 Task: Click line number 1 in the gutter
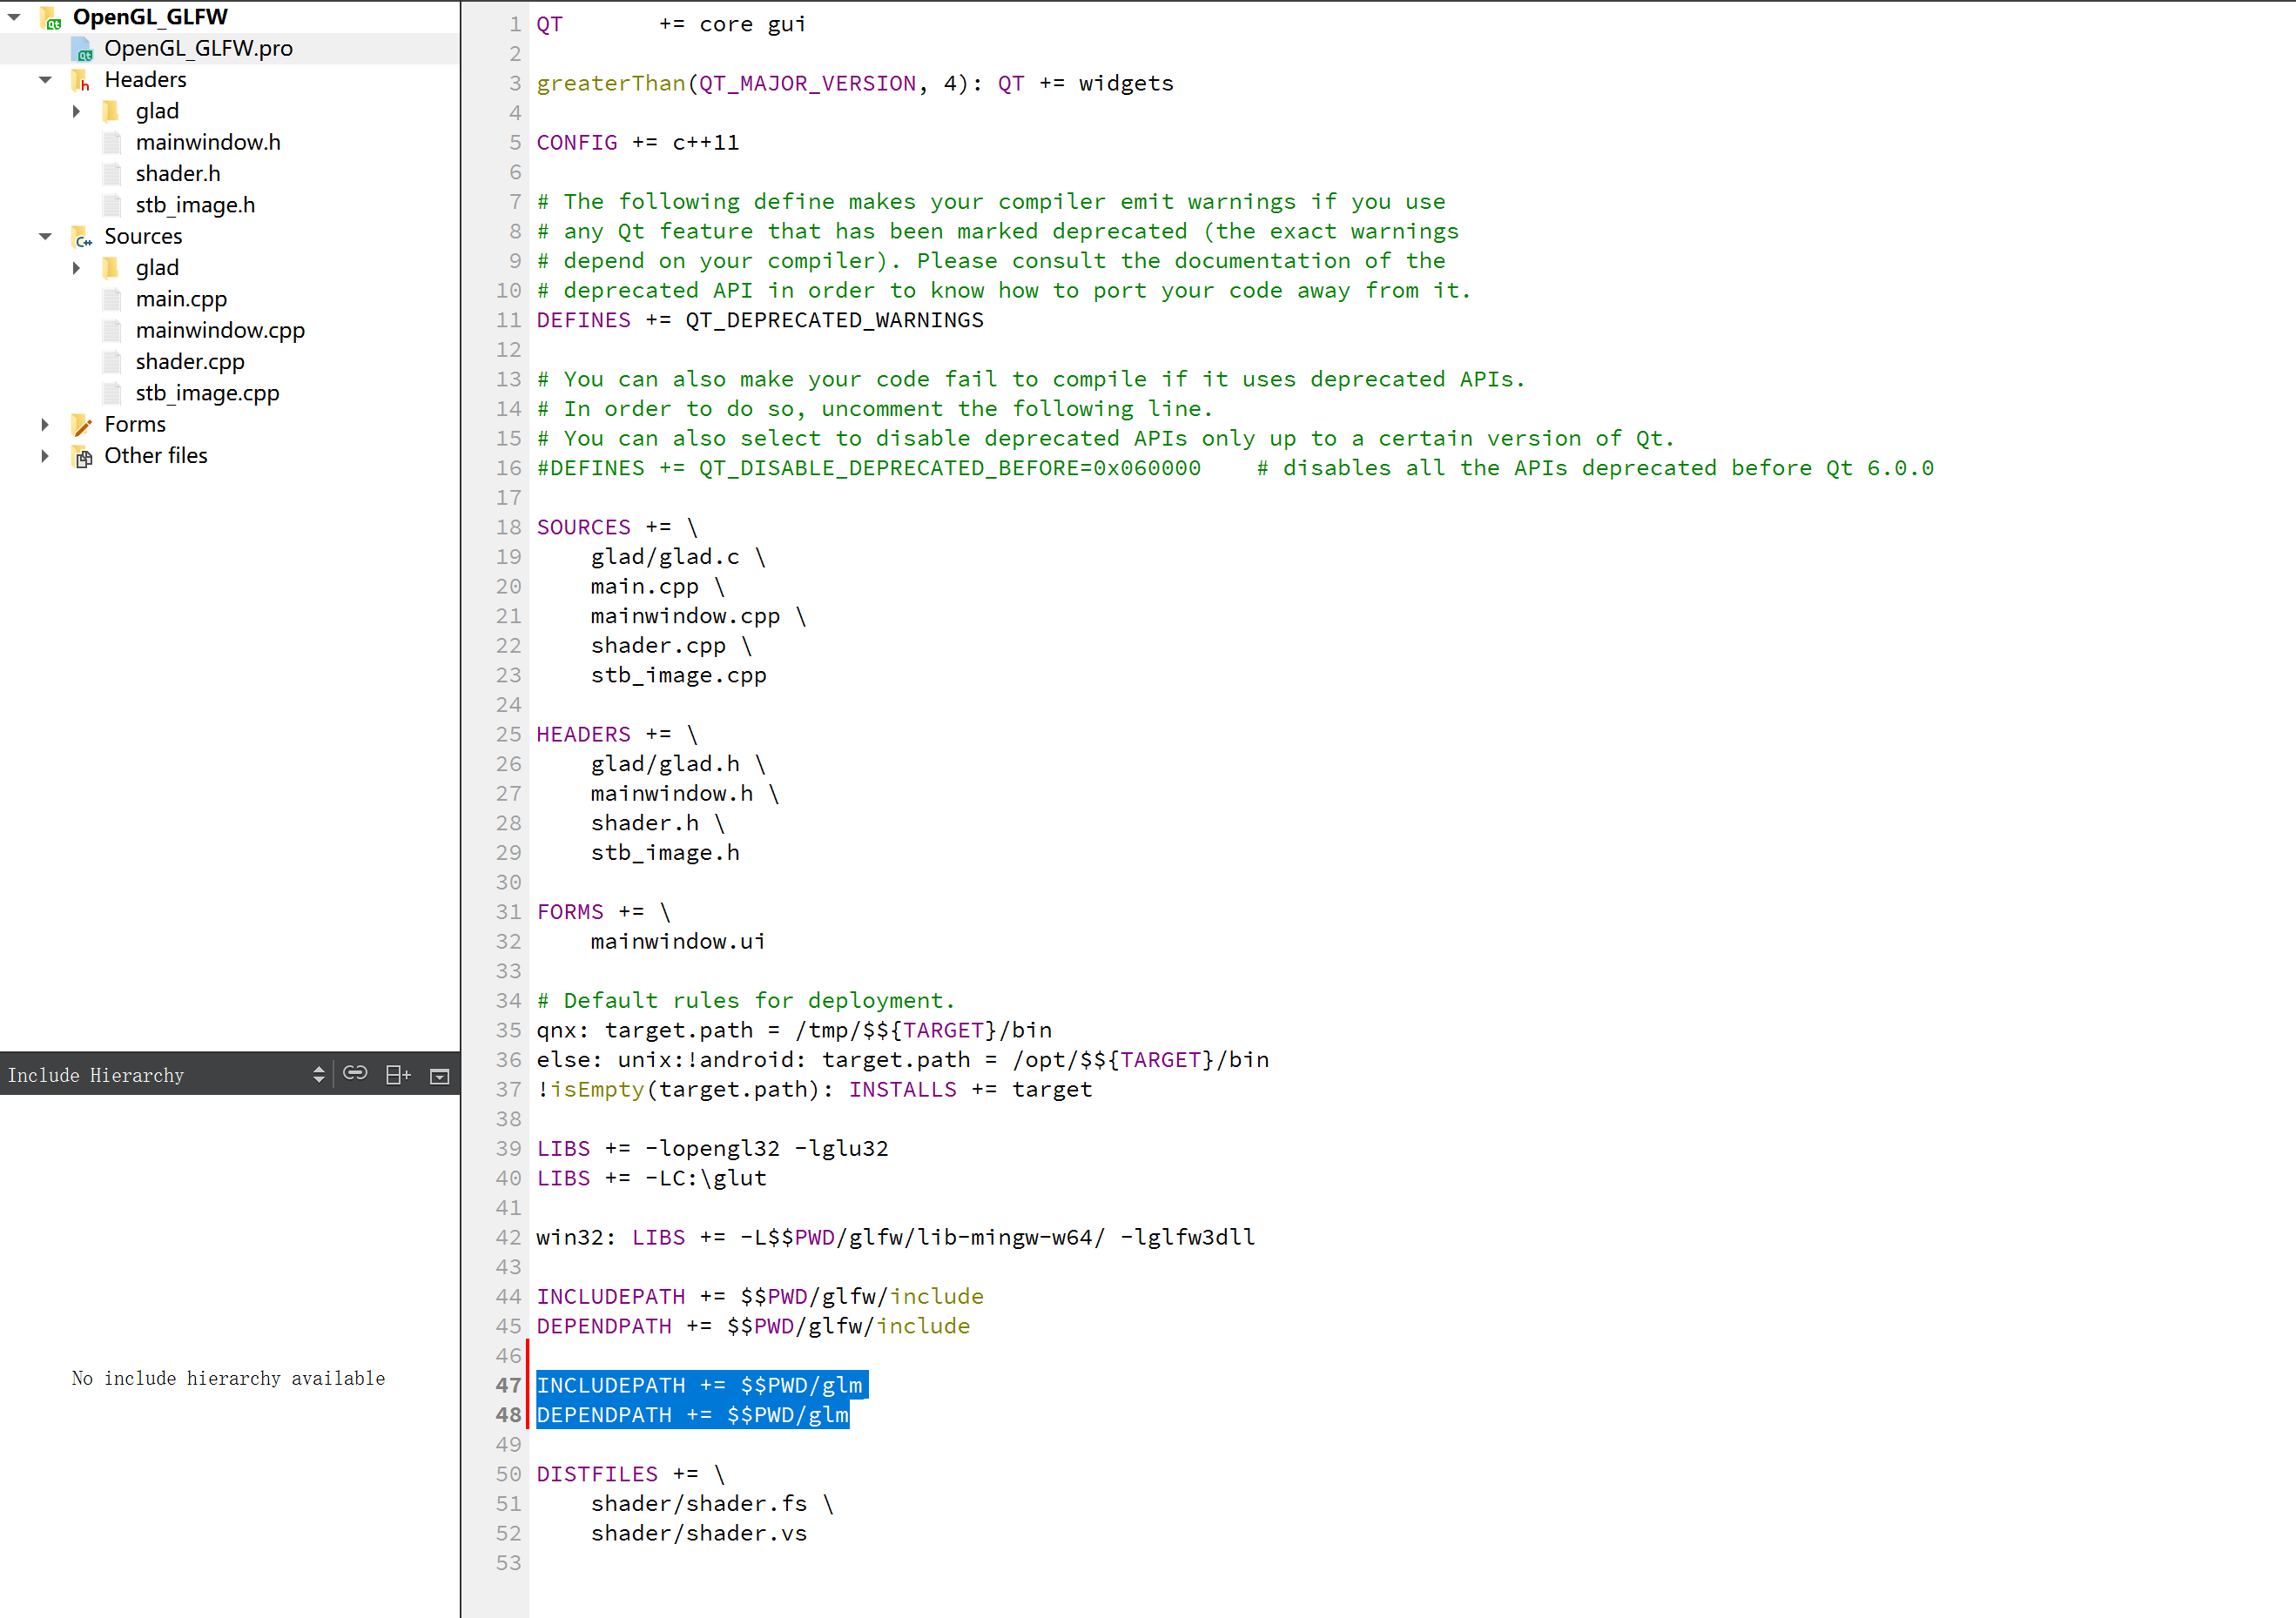515,24
